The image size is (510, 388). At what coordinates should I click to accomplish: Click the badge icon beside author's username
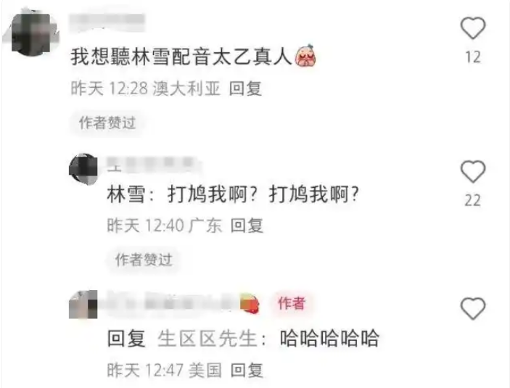(x=250, y=303)
